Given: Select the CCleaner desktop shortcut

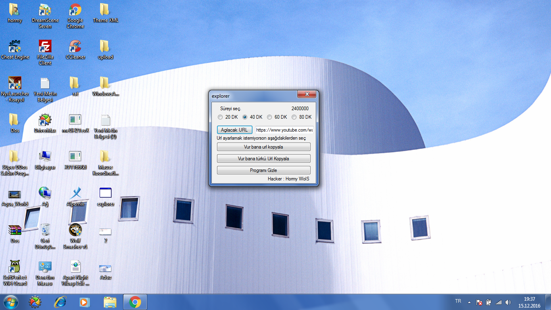Looking at the screenshot, I should (x=75, y=50).
